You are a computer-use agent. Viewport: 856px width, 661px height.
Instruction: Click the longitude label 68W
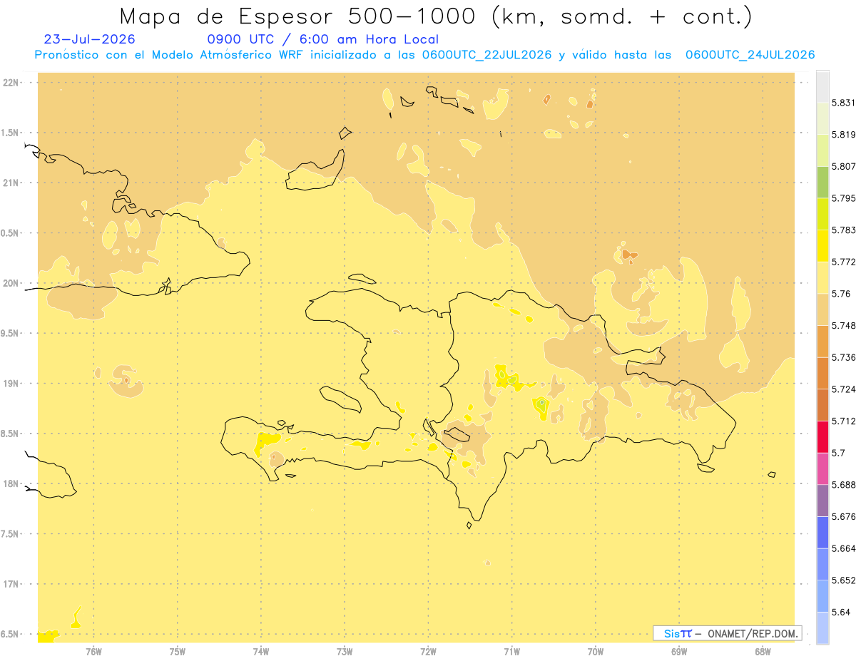coord(763,652)
